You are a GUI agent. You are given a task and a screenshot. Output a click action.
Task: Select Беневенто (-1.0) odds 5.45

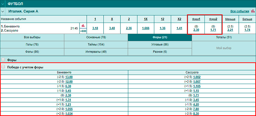(68, 91)
